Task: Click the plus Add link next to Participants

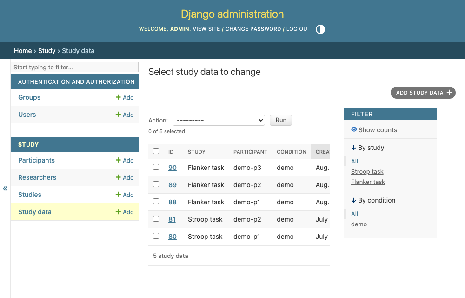Action: 125,160
